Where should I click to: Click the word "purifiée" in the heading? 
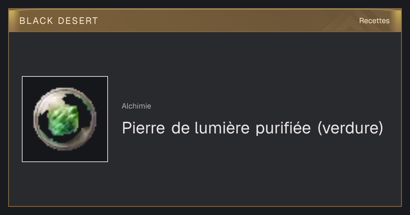click(283, 128)
